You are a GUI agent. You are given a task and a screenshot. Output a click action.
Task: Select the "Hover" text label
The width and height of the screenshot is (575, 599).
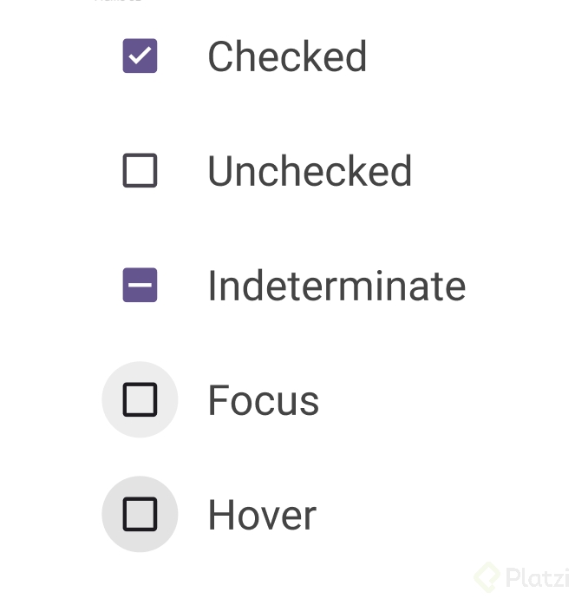(x=262, y=516)
